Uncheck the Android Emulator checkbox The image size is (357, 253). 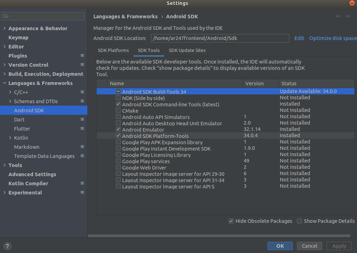(x=118, y=129)
